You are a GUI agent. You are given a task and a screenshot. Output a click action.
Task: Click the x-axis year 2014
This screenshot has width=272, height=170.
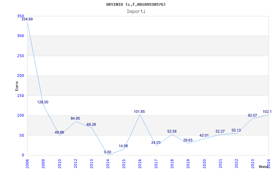point(108,164)
